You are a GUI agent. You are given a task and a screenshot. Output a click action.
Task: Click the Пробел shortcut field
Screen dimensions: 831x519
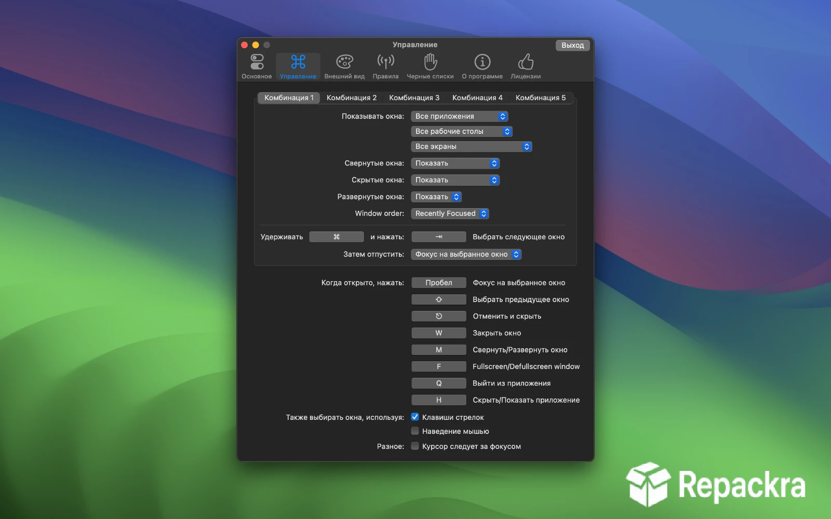439,283
